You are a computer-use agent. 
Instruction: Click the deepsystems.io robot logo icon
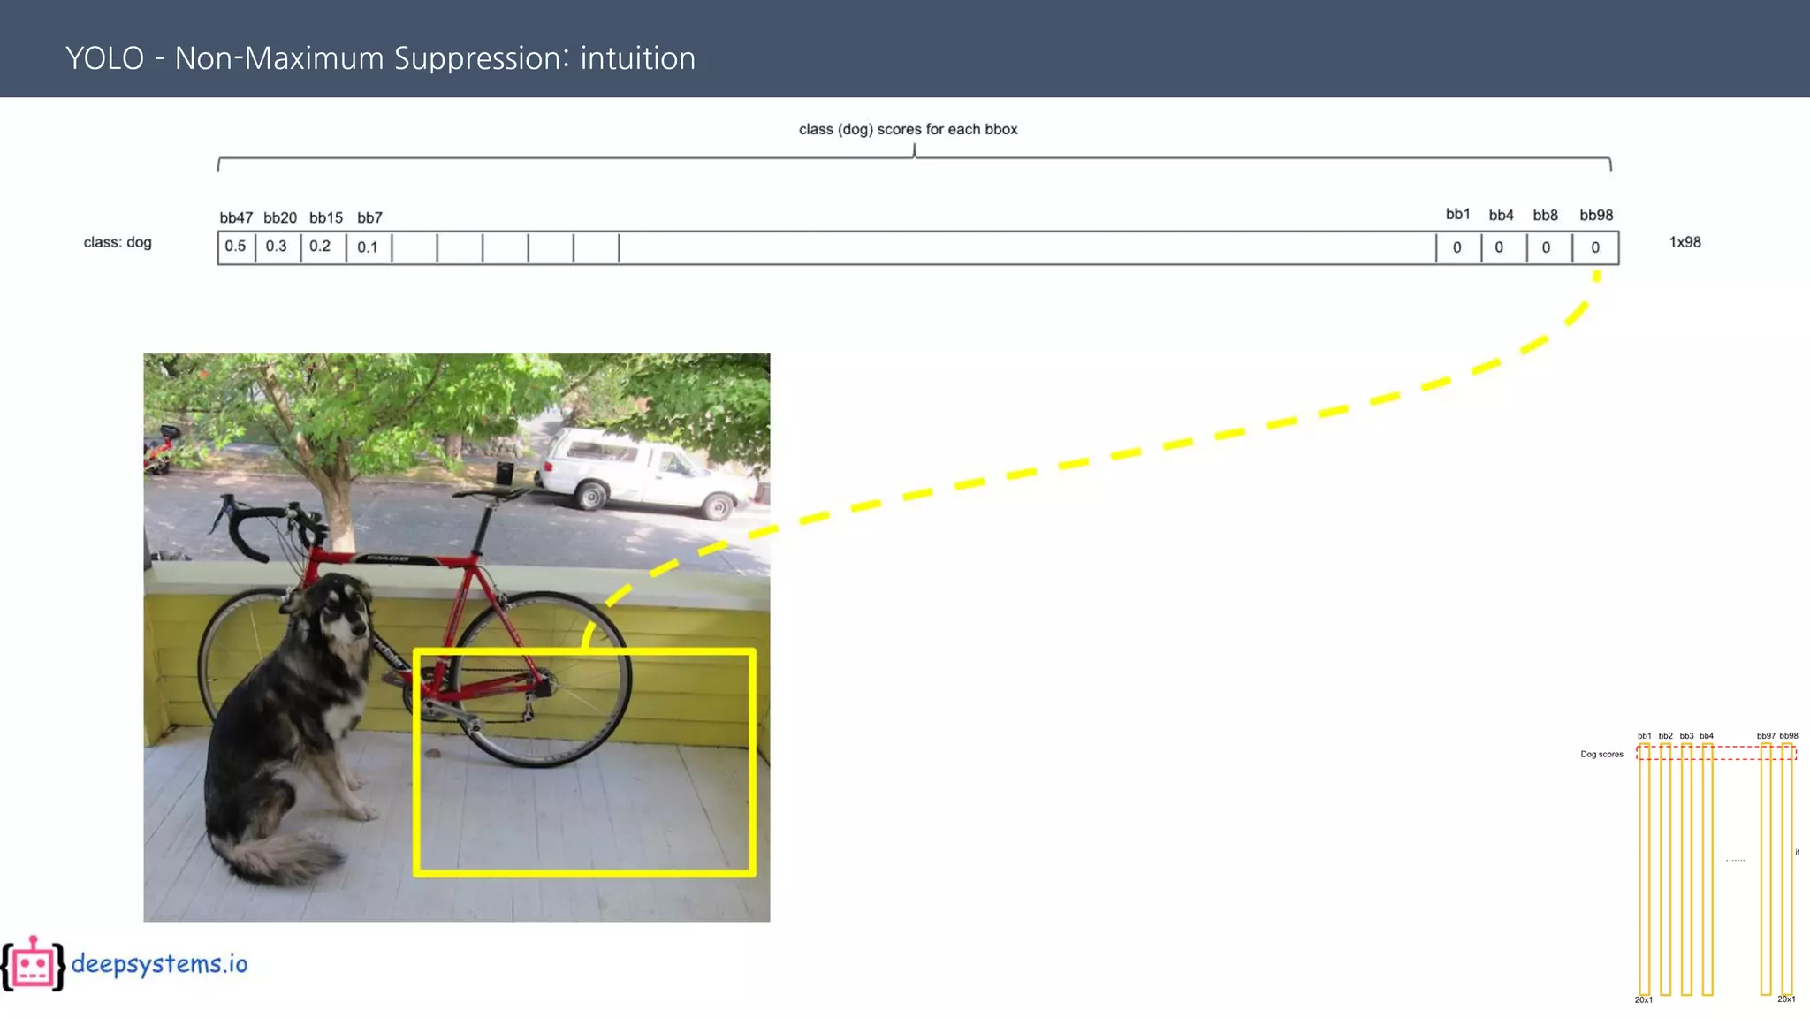coord(33,964)
